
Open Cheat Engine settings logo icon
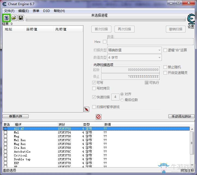click(x=191, y=19)
